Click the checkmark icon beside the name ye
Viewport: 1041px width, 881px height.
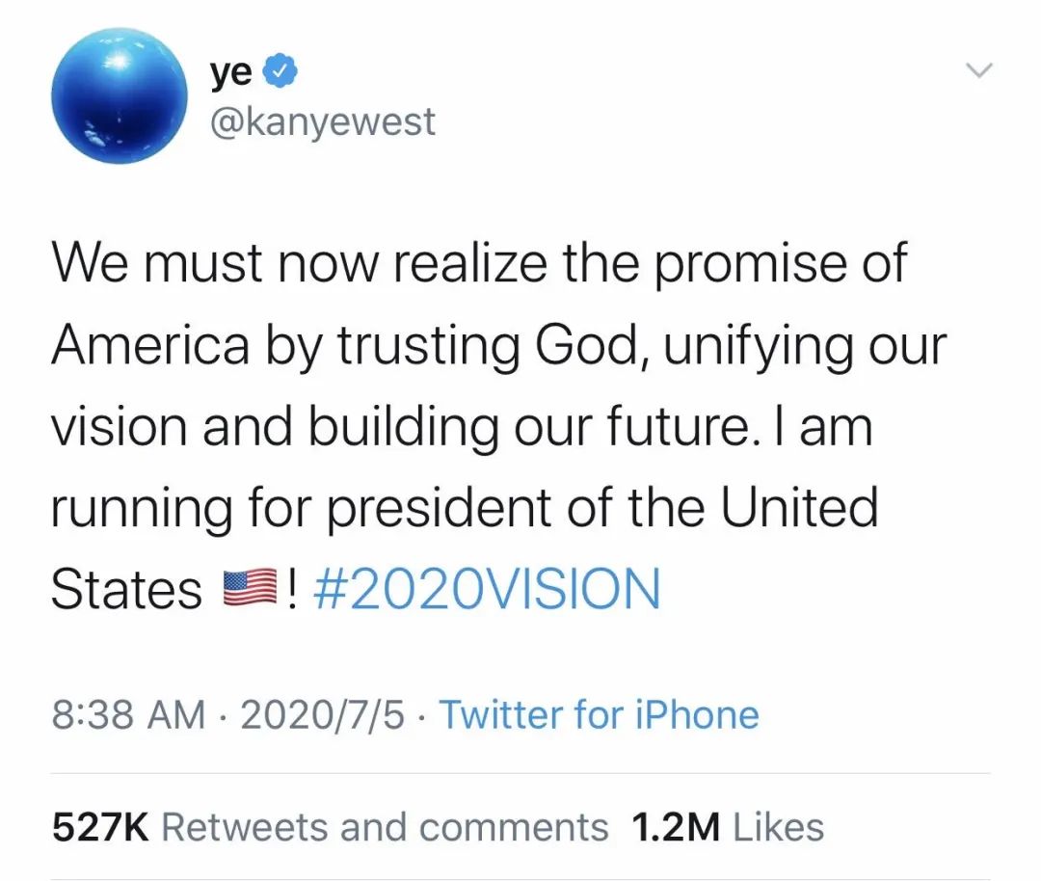[x=280, y=67]
